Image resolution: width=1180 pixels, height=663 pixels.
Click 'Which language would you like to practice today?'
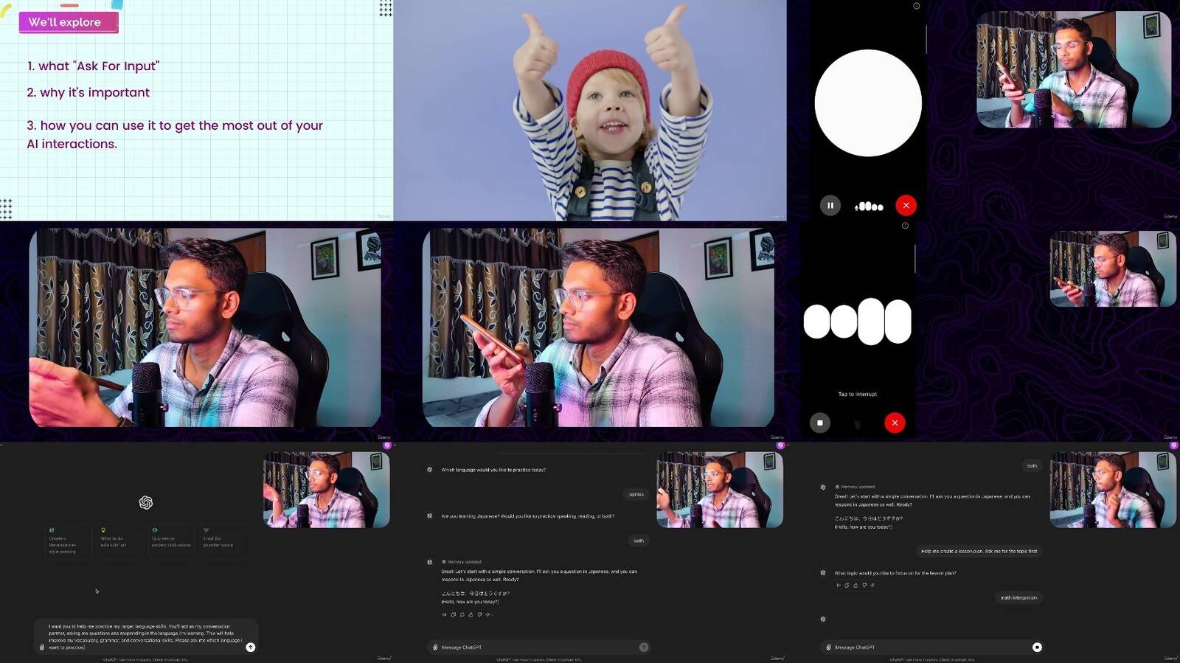click(493, 470)
